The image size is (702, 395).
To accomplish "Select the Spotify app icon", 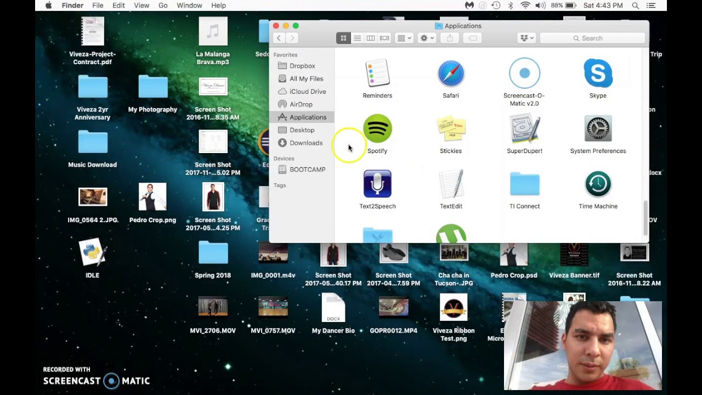I will tap(377, 129).
